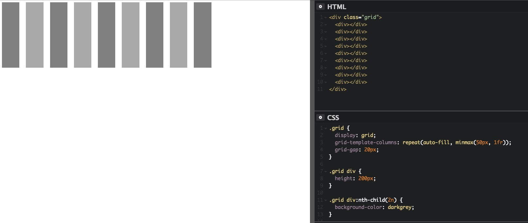The height and width of the screenshot is (223, 528).
Task: Click the display: grid declaration
Action: pos(355,135)
